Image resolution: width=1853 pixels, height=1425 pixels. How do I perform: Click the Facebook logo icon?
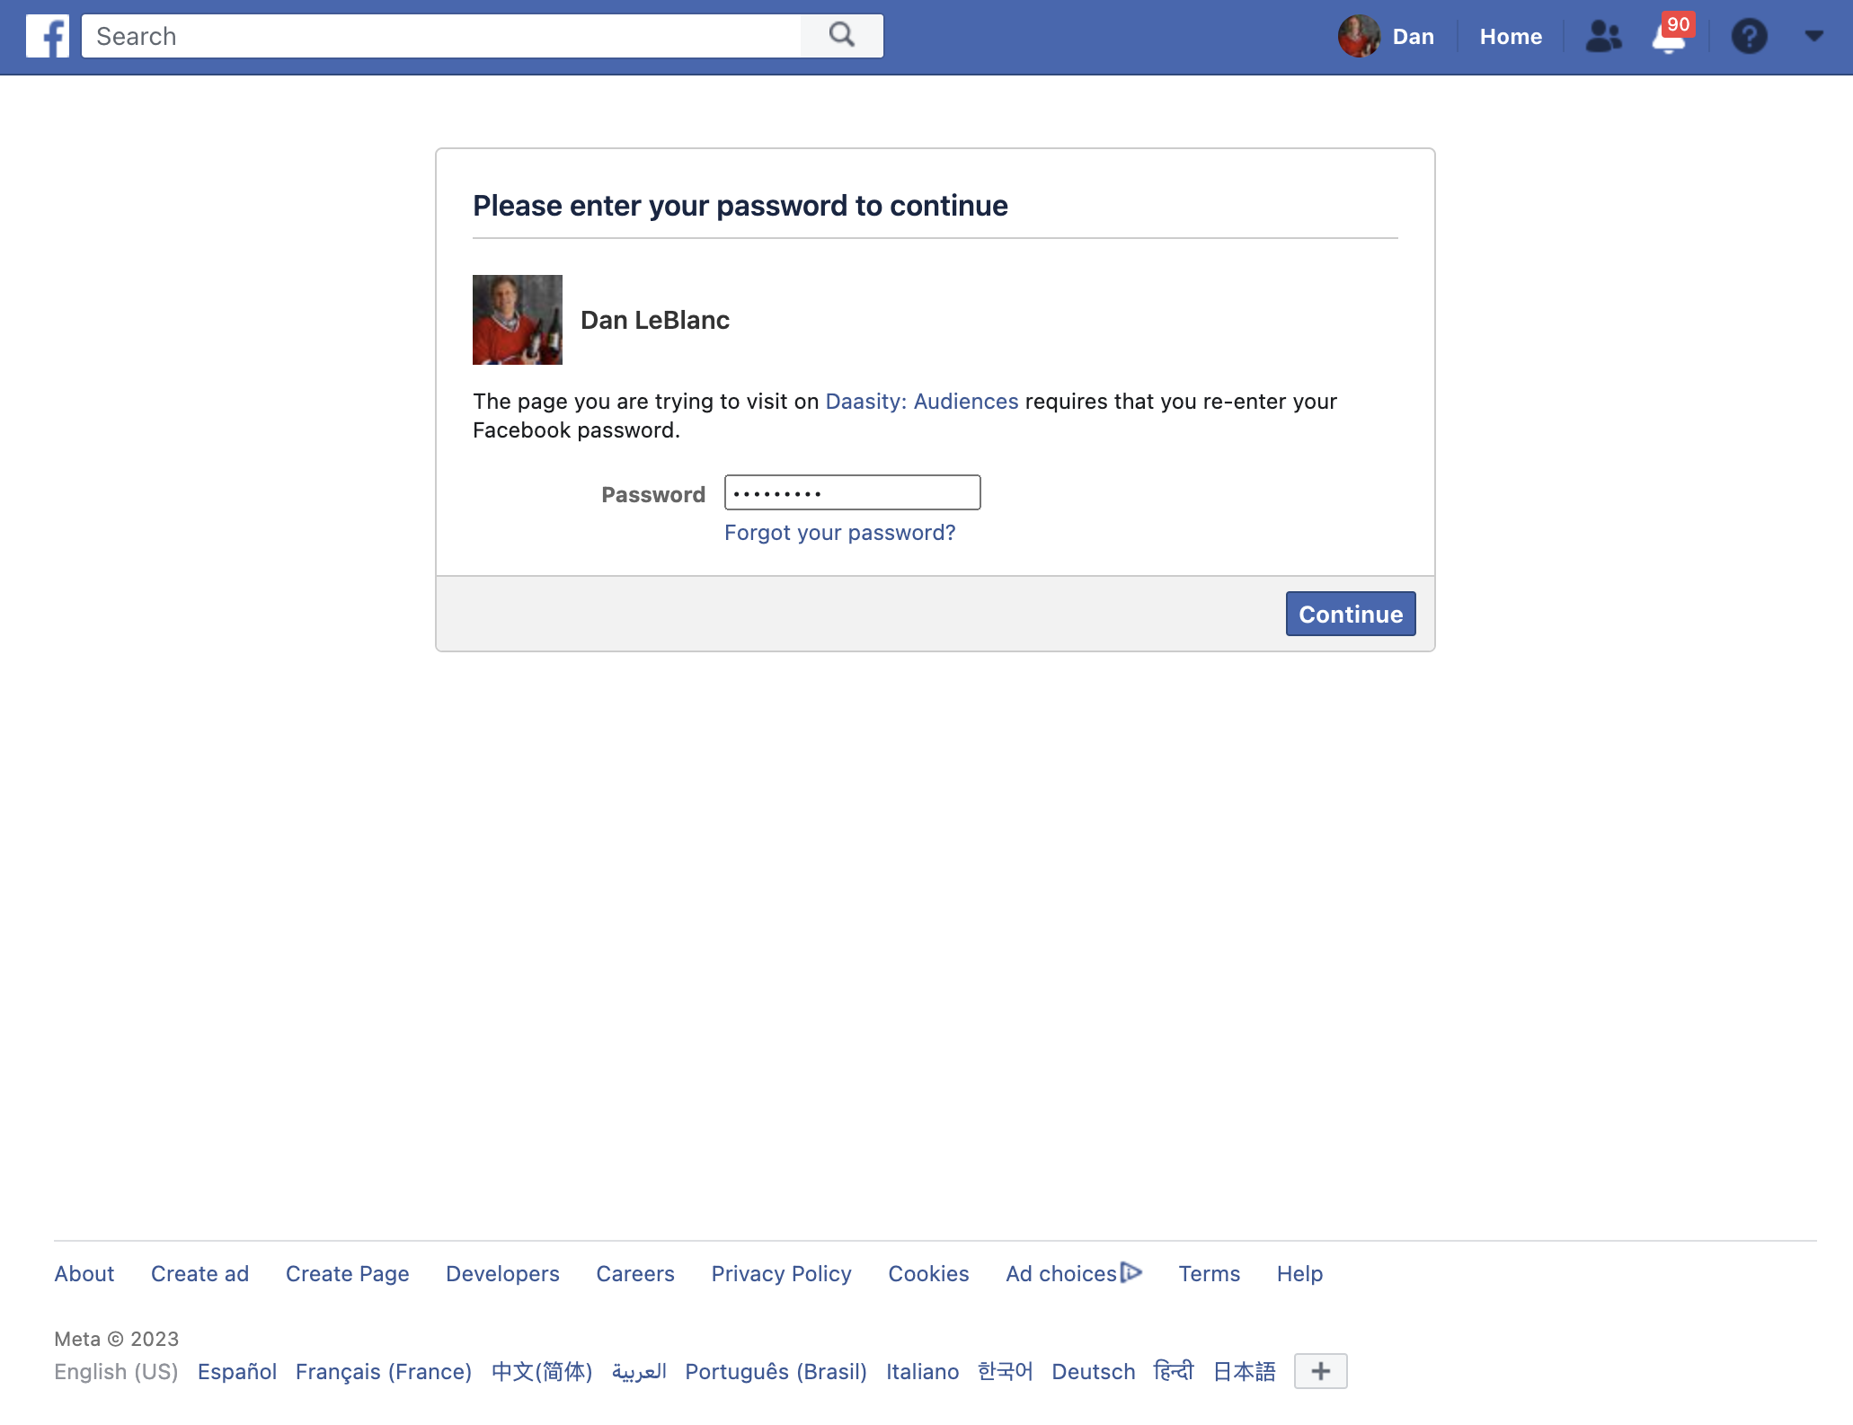(47, 37)
